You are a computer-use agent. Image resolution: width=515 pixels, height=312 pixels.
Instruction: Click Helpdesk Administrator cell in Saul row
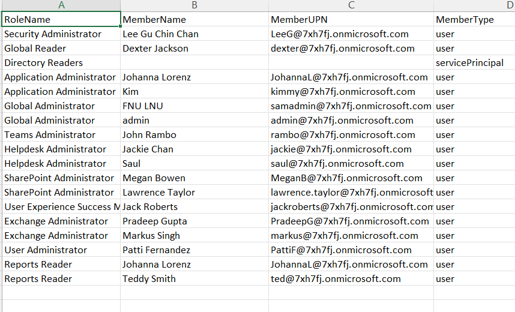pyautogui.click(x=61, y=164)
